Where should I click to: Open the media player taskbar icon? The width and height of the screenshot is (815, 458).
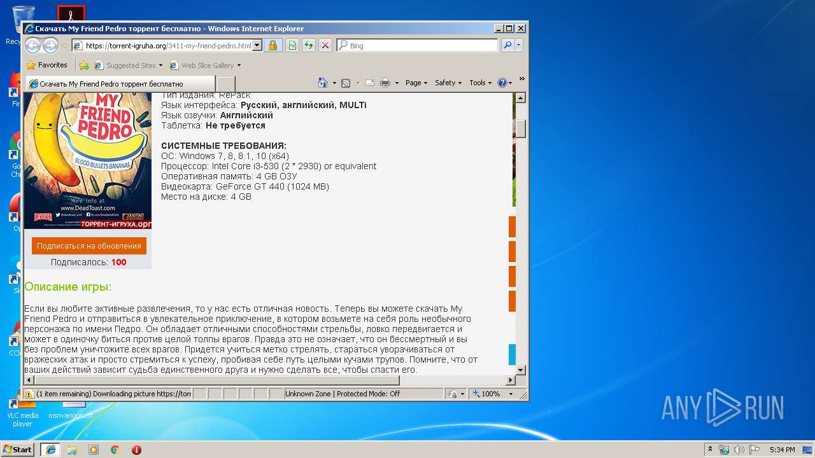click(x=94, y=450)
